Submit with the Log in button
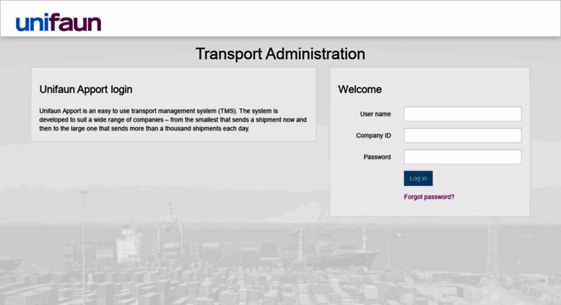Viewport: 561px width, 305px height. [418, 178]
